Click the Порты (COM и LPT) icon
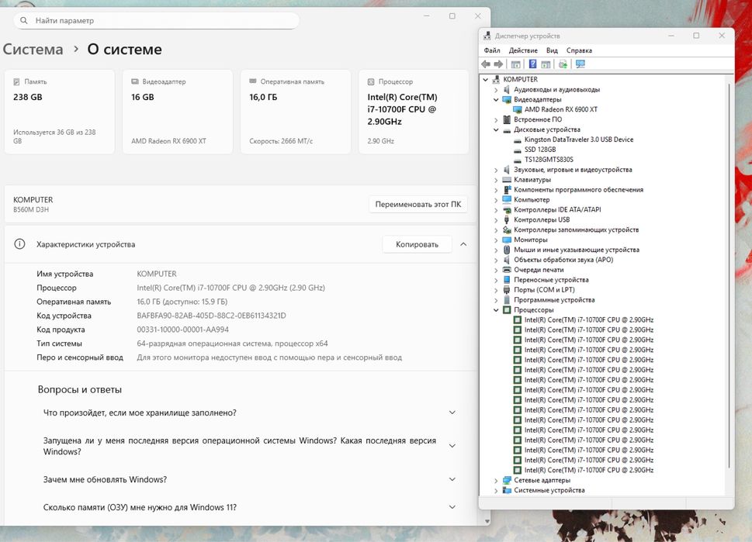752x542 pixels. coord(507,290)
